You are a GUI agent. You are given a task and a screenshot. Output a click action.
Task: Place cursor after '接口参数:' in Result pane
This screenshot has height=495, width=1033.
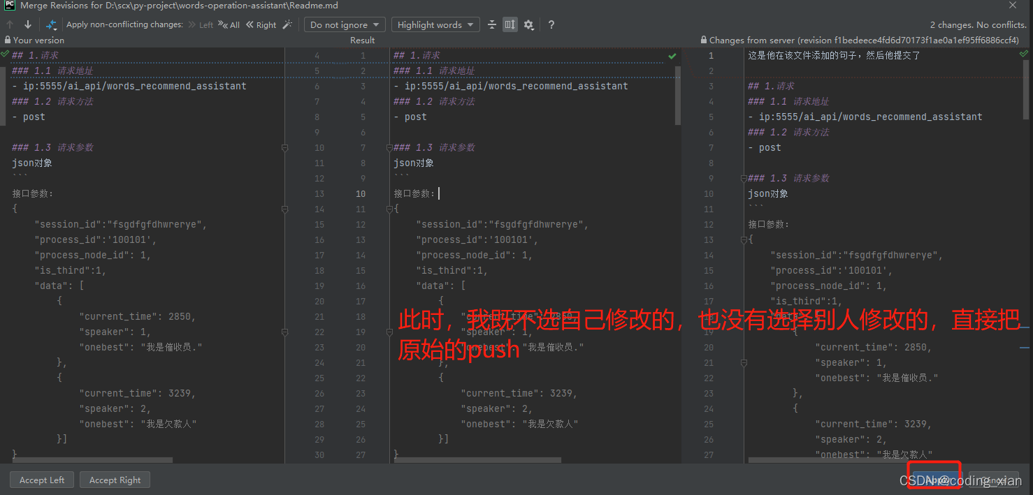coord(439,194)
